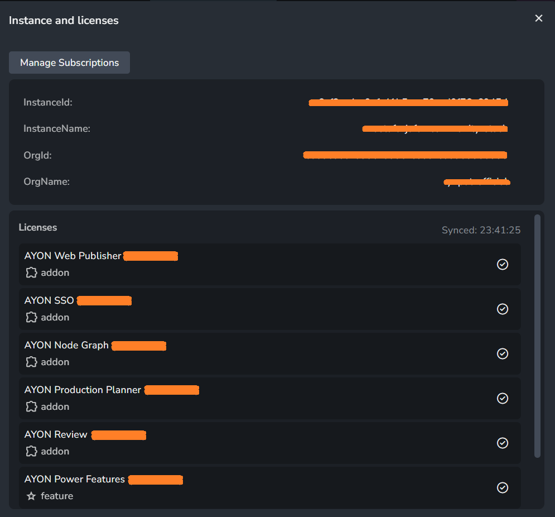
Task: Click the OrgId label
Action: (x=37, y=155)
